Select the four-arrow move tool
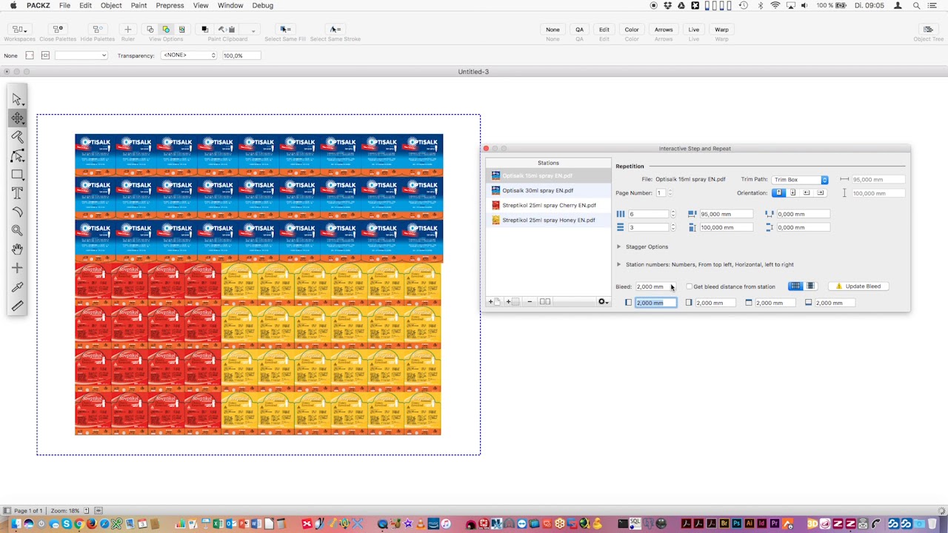The height and width of the screenshot is (533, 948). click(17, 118)
